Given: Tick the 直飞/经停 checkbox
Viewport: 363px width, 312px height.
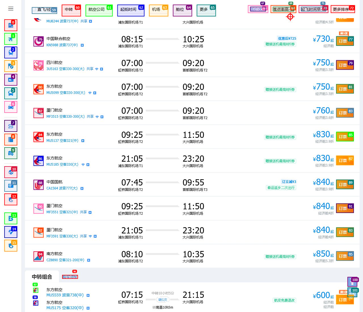Looking at the screenshot, I should [x=34, y=9].
